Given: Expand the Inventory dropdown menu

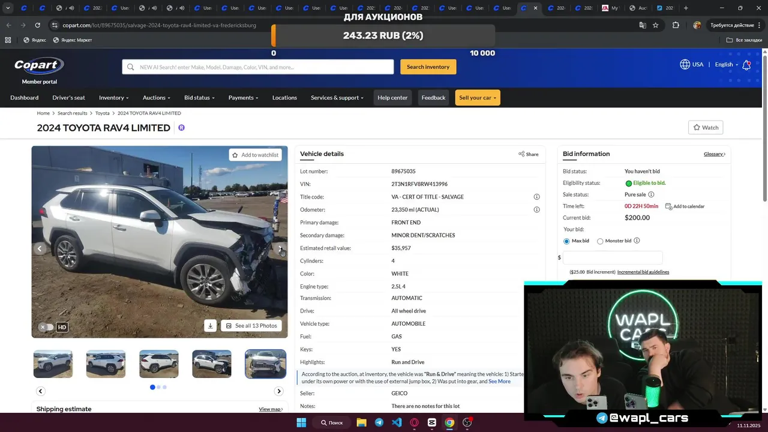Looking at the screenshot, I should point(114,98).
